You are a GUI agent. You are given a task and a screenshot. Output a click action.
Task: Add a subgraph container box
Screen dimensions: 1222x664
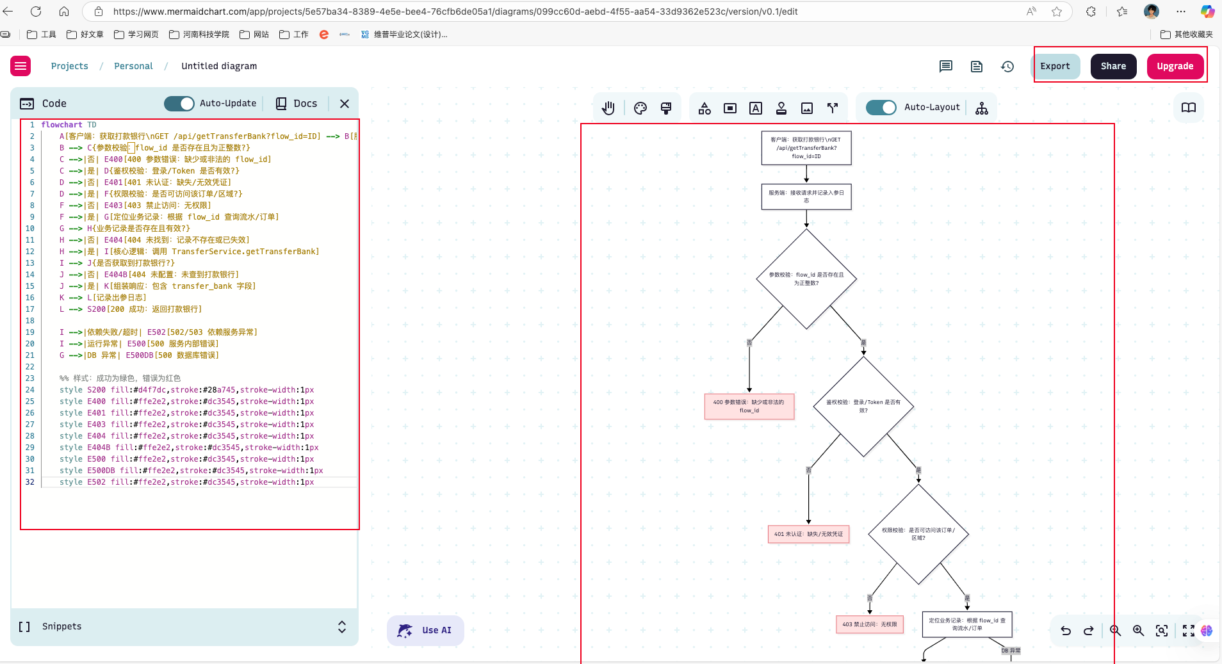tap(730, 108)
